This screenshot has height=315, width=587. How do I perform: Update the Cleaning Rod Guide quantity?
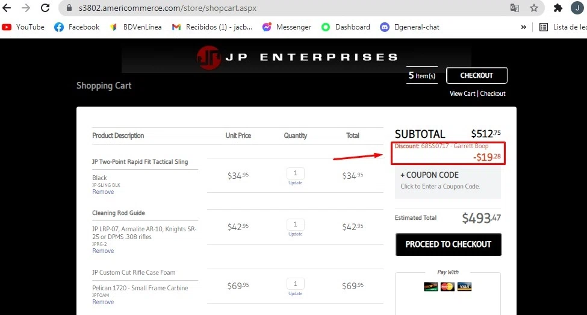tap(295, 234)
